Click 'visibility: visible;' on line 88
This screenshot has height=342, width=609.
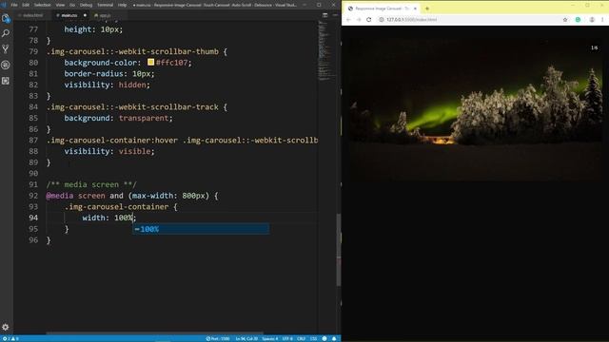[x=109, y=152]
